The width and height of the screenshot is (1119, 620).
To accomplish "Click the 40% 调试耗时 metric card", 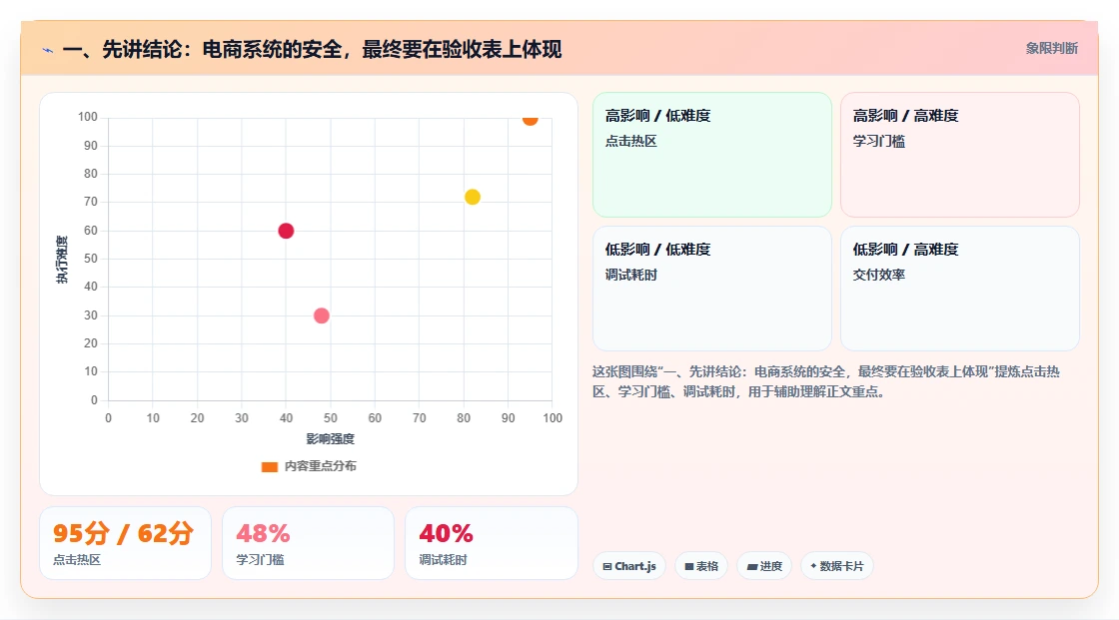I will pos(491,543).
